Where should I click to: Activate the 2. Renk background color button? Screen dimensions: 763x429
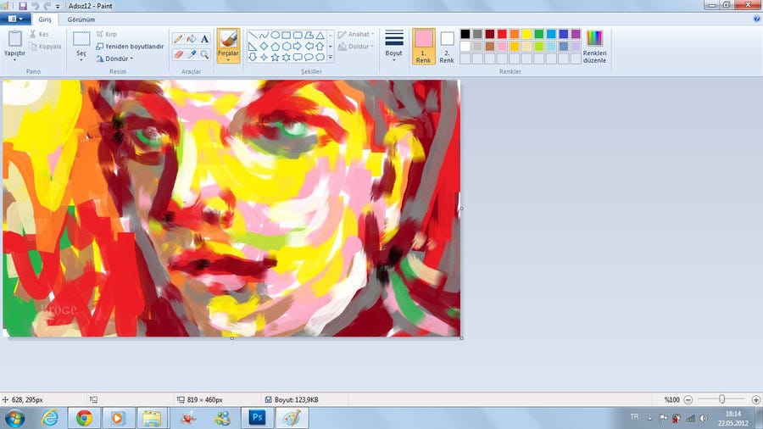[x=447, y=47]
